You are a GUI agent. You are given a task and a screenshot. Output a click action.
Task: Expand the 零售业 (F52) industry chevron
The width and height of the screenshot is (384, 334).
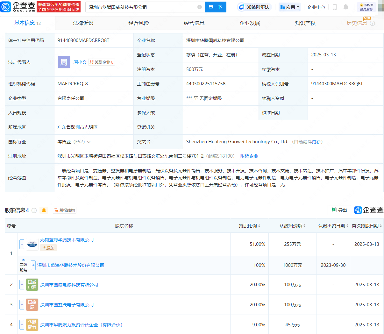pyautogui.click(x=89, y=142)
